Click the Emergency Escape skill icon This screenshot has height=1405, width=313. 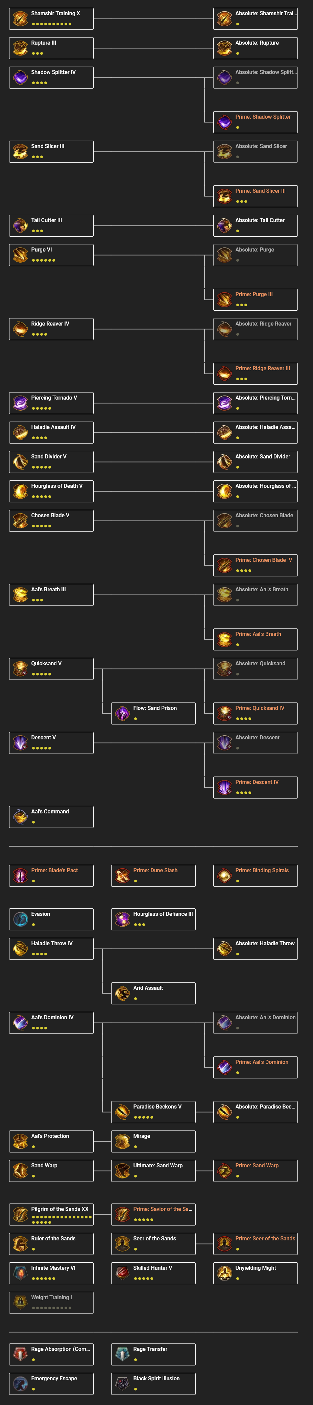[x=18, y=1383]
